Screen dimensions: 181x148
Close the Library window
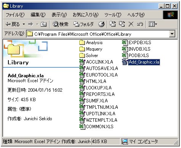pyautogui.click(x=175, y=6)
